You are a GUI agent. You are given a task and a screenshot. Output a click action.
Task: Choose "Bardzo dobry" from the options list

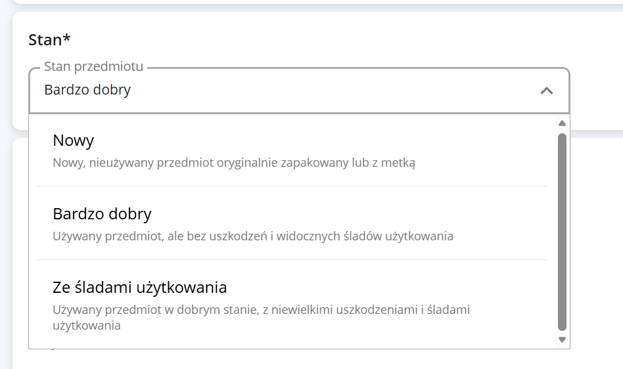pos(102,214)
